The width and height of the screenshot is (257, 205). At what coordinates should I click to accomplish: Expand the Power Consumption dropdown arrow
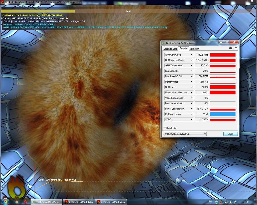coord(191,109)
